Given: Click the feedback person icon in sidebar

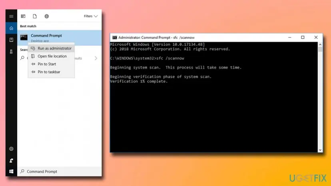Looking at the screenshot, I should pos(11,160).
